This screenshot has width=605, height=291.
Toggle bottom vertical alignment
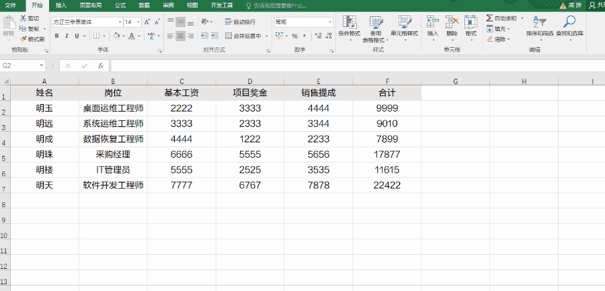click(191, 22)
